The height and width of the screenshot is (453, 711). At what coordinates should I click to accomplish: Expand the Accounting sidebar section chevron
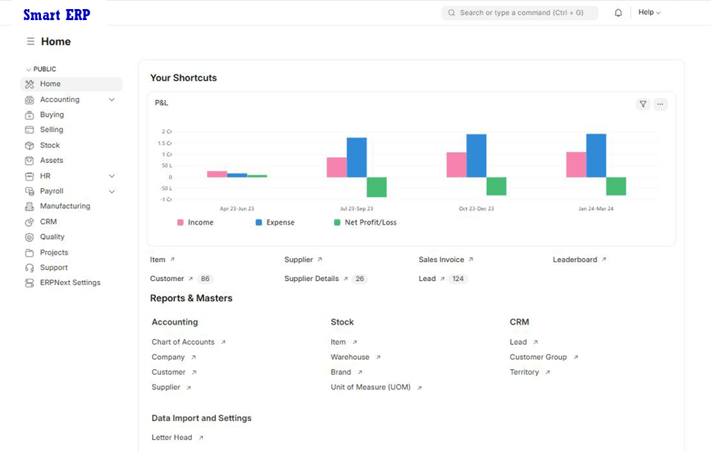click(112, 100)
